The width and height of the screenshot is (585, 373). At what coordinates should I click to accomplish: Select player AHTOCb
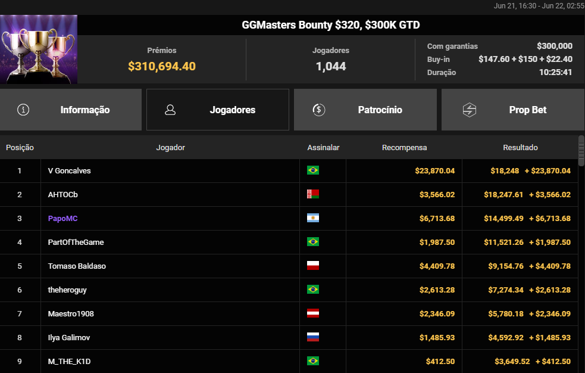tap(62, 194)
